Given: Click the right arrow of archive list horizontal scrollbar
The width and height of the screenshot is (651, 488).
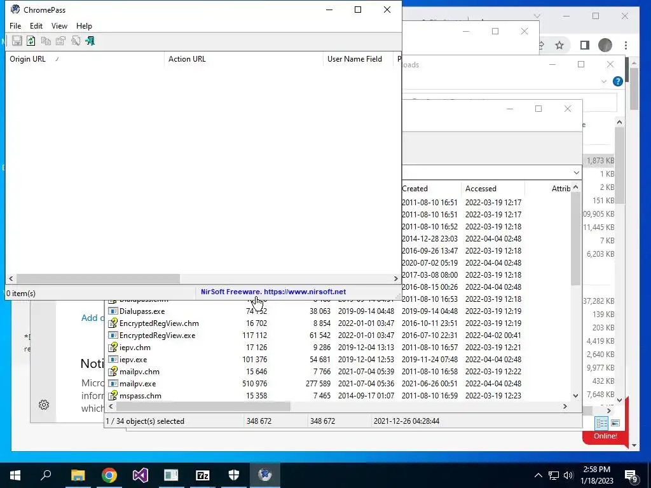Looking at the screenshot, I should click(565, 406).
